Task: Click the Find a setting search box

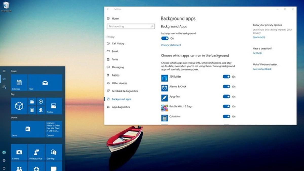Action: pyautogui.click(x=130, y=26)
